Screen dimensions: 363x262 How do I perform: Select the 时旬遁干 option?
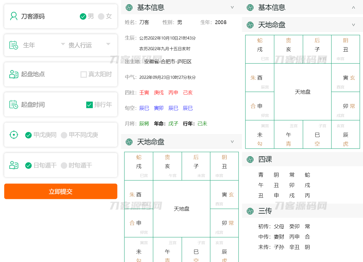coord(64,165)
